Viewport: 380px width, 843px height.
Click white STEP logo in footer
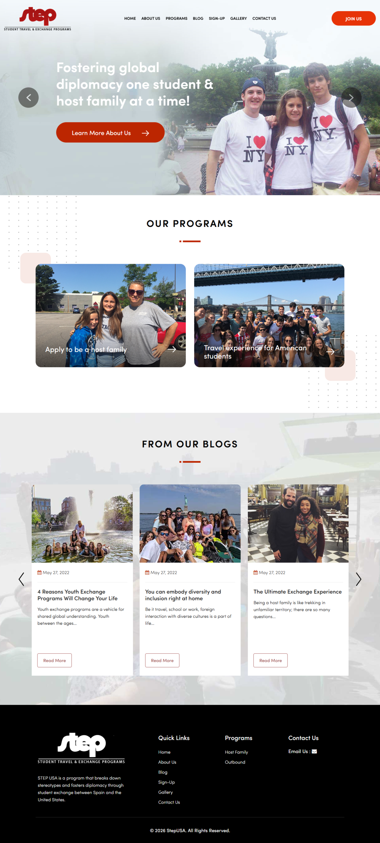click(81, 748)
